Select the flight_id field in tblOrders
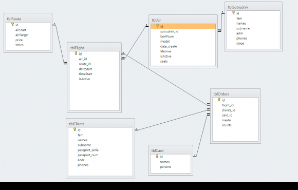The image size is (298, 190). pyautogui.click(x=235, y=105)
